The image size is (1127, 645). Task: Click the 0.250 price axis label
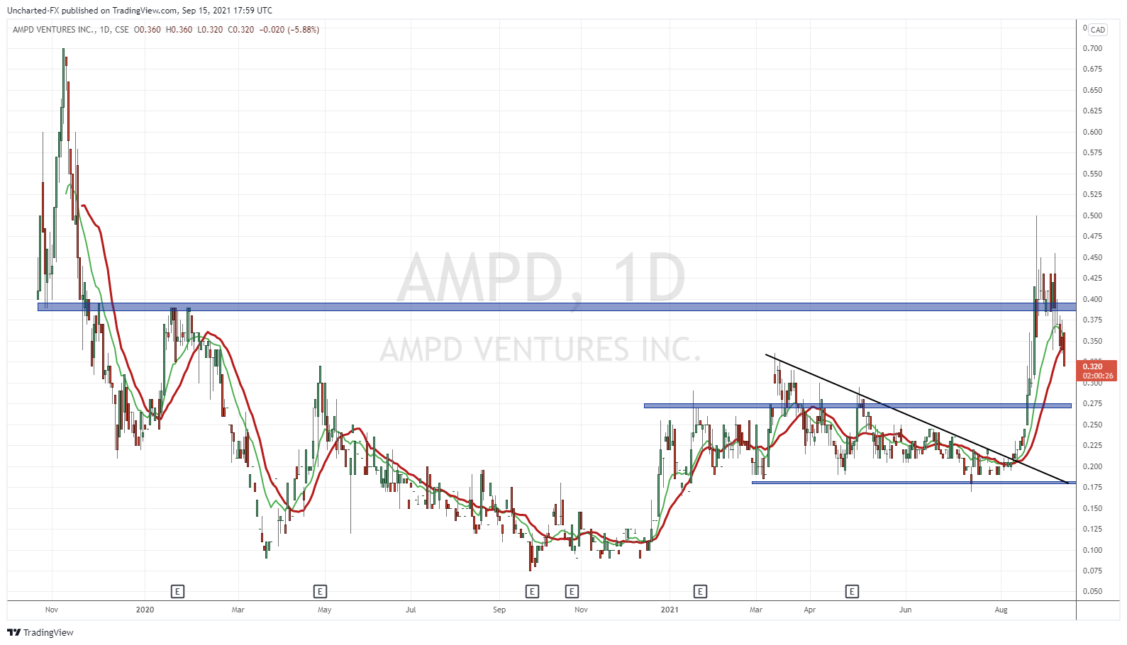1092,425
